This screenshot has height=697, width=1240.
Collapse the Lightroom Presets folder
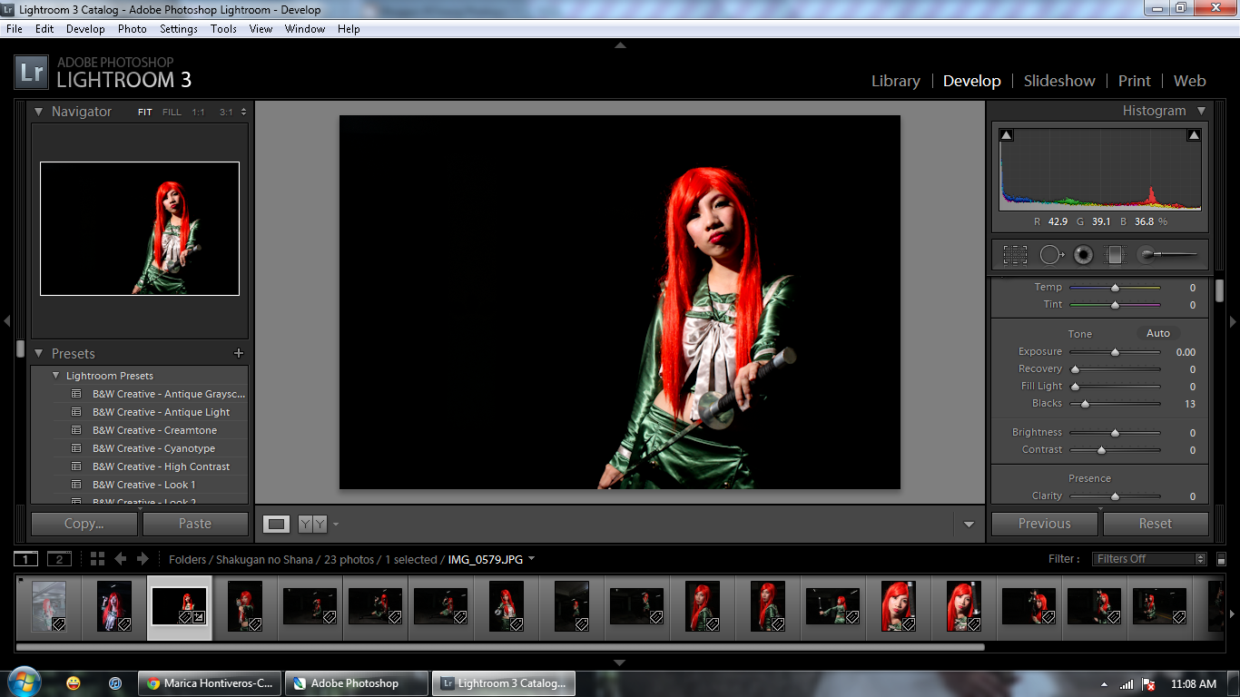(56, 376)
